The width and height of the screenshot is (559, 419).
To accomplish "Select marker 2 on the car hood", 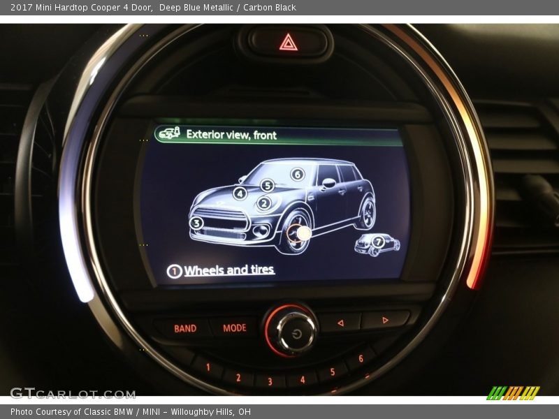I will 264,203.
